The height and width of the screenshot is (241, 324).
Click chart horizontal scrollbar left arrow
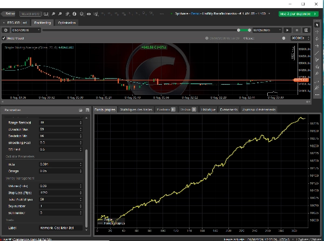[3, 102]
